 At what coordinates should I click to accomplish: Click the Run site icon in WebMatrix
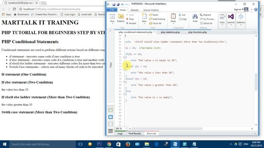112,16
